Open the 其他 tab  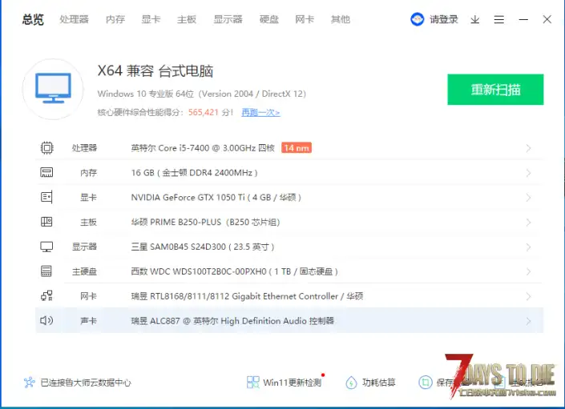(x=341, y=19)
